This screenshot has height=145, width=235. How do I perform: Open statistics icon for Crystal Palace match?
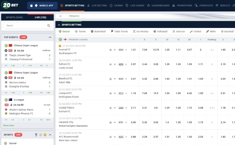[111, 108]
